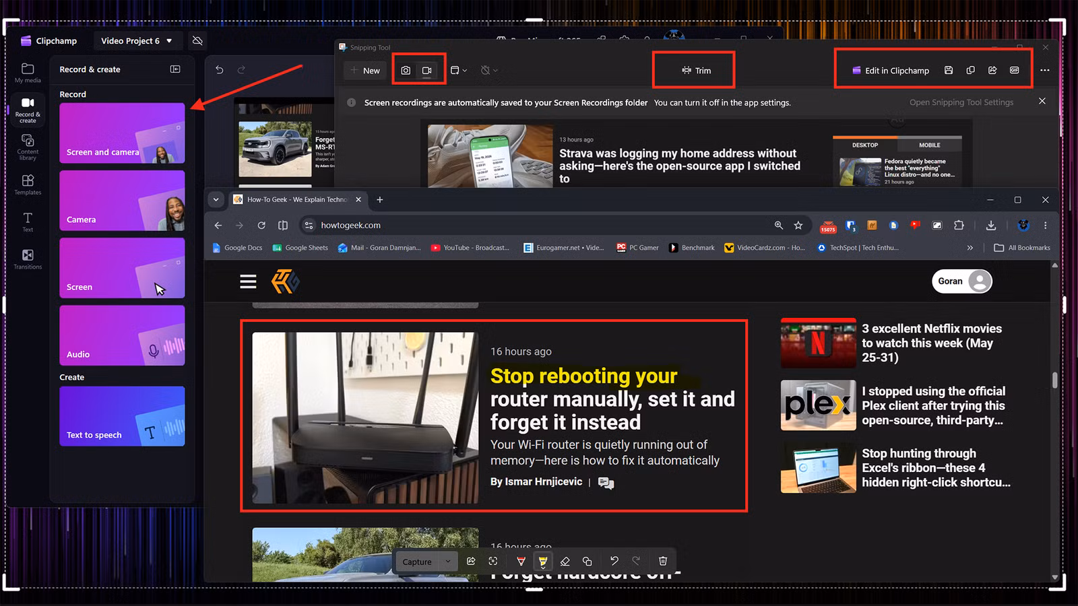1078x606 pixels.
Task: Choose Text to speech card
Action: [x=122, y=416]
